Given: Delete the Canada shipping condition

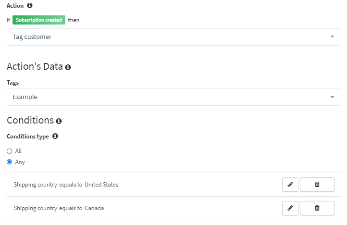Looking at the screenshot, I should [317, 208].
